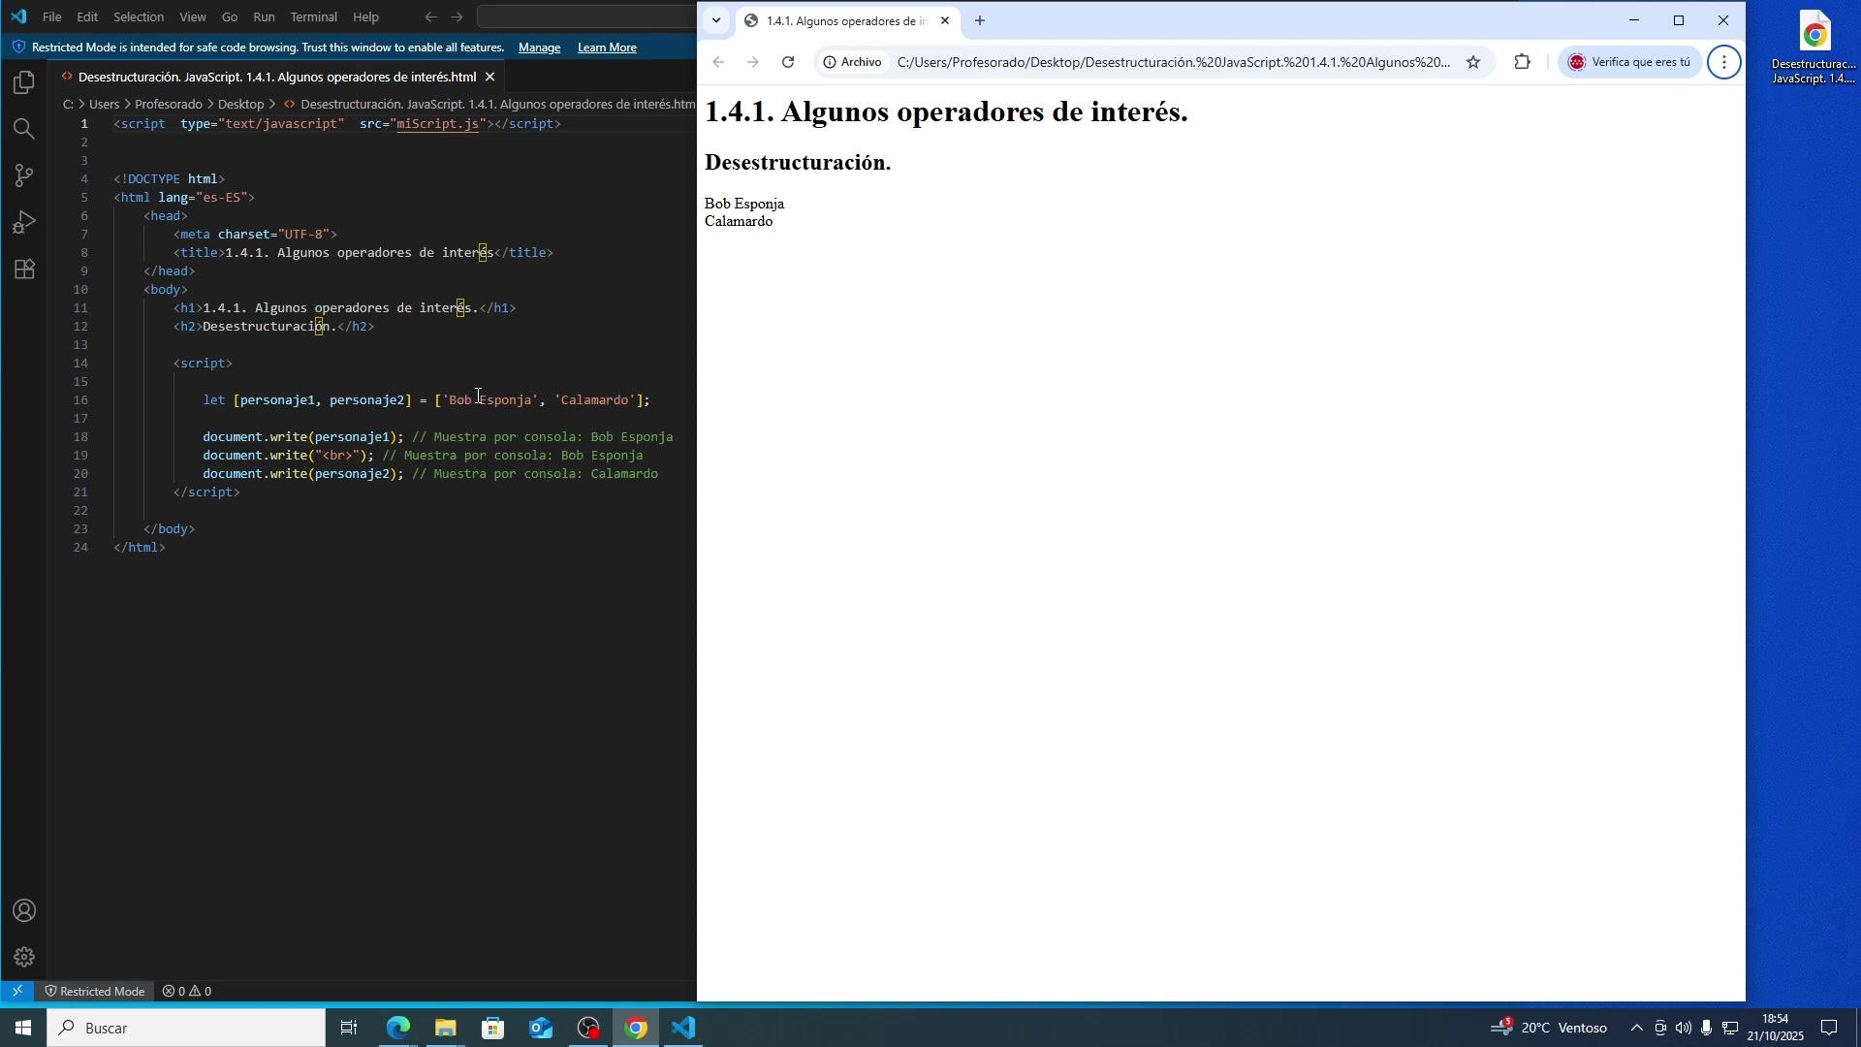Switch to Chrome on taskbar
1861x1047 pixels.
tap(636, 1028)
